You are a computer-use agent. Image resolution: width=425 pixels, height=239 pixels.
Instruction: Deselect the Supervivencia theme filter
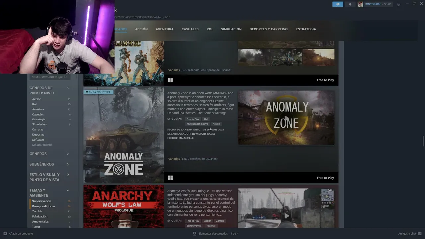[42, 201]
